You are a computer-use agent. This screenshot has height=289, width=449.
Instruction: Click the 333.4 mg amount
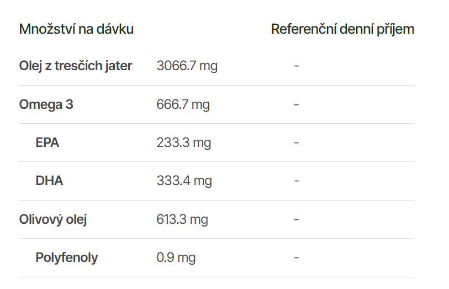[184, 181]
